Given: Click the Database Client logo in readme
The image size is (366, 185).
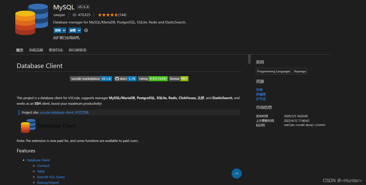Looking at the screenshot, I should (x=48, y=126).
